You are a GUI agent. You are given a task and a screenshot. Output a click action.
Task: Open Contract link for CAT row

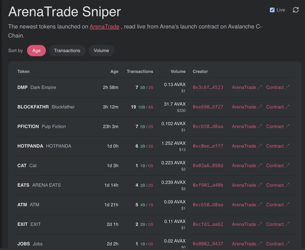point(278,165)
